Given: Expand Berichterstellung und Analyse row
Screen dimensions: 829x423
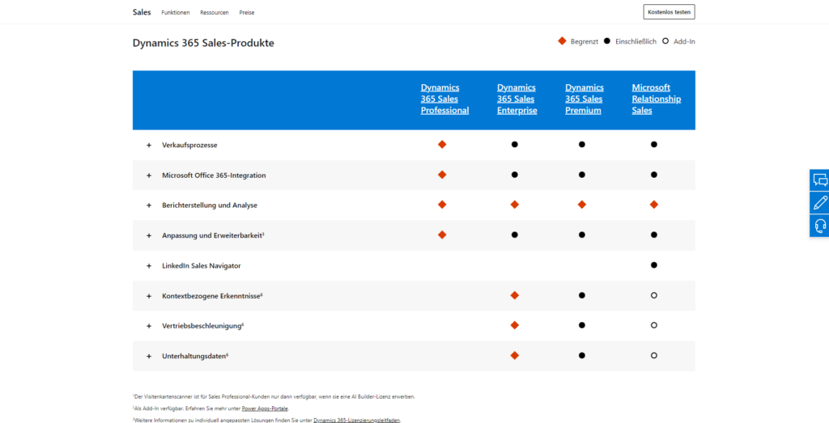Looking at the screenshot, I should tap(149, 205).
